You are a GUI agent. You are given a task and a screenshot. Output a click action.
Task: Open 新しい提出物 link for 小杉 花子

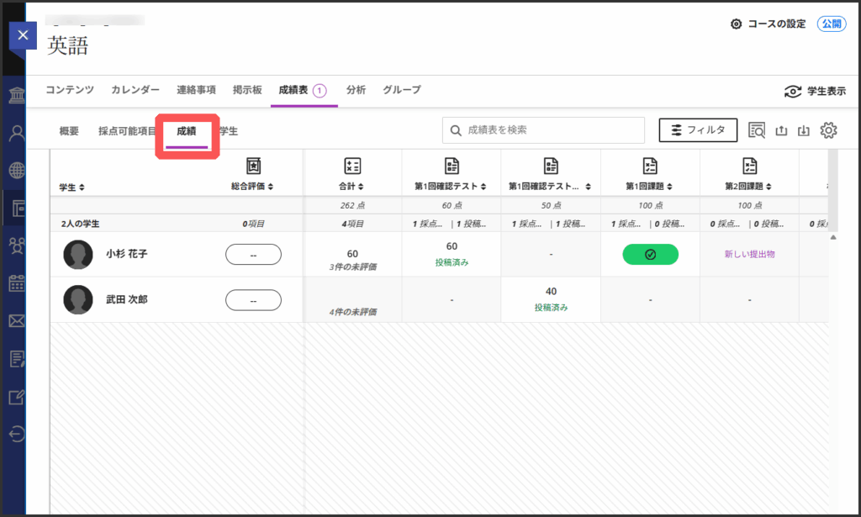(749, 255)
